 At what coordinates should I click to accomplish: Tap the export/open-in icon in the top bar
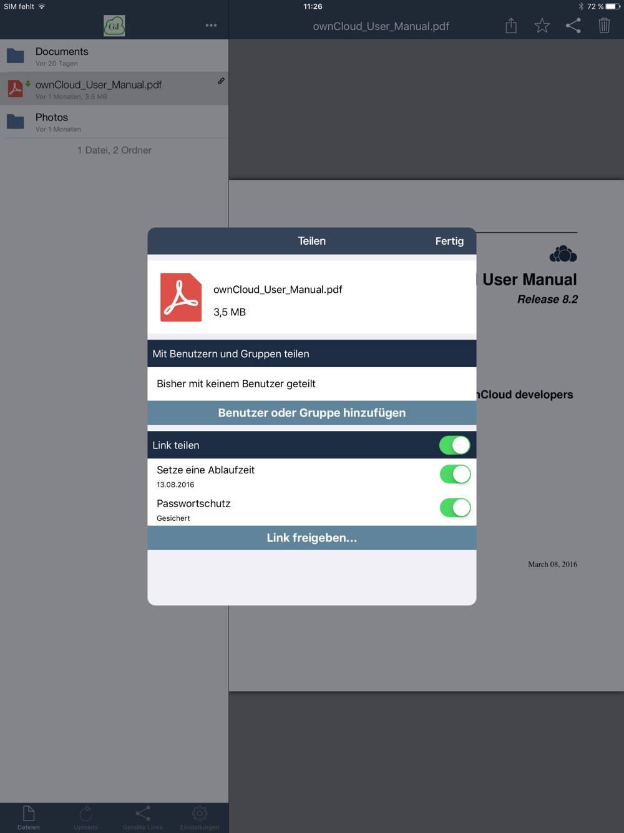tap(511, 26)
